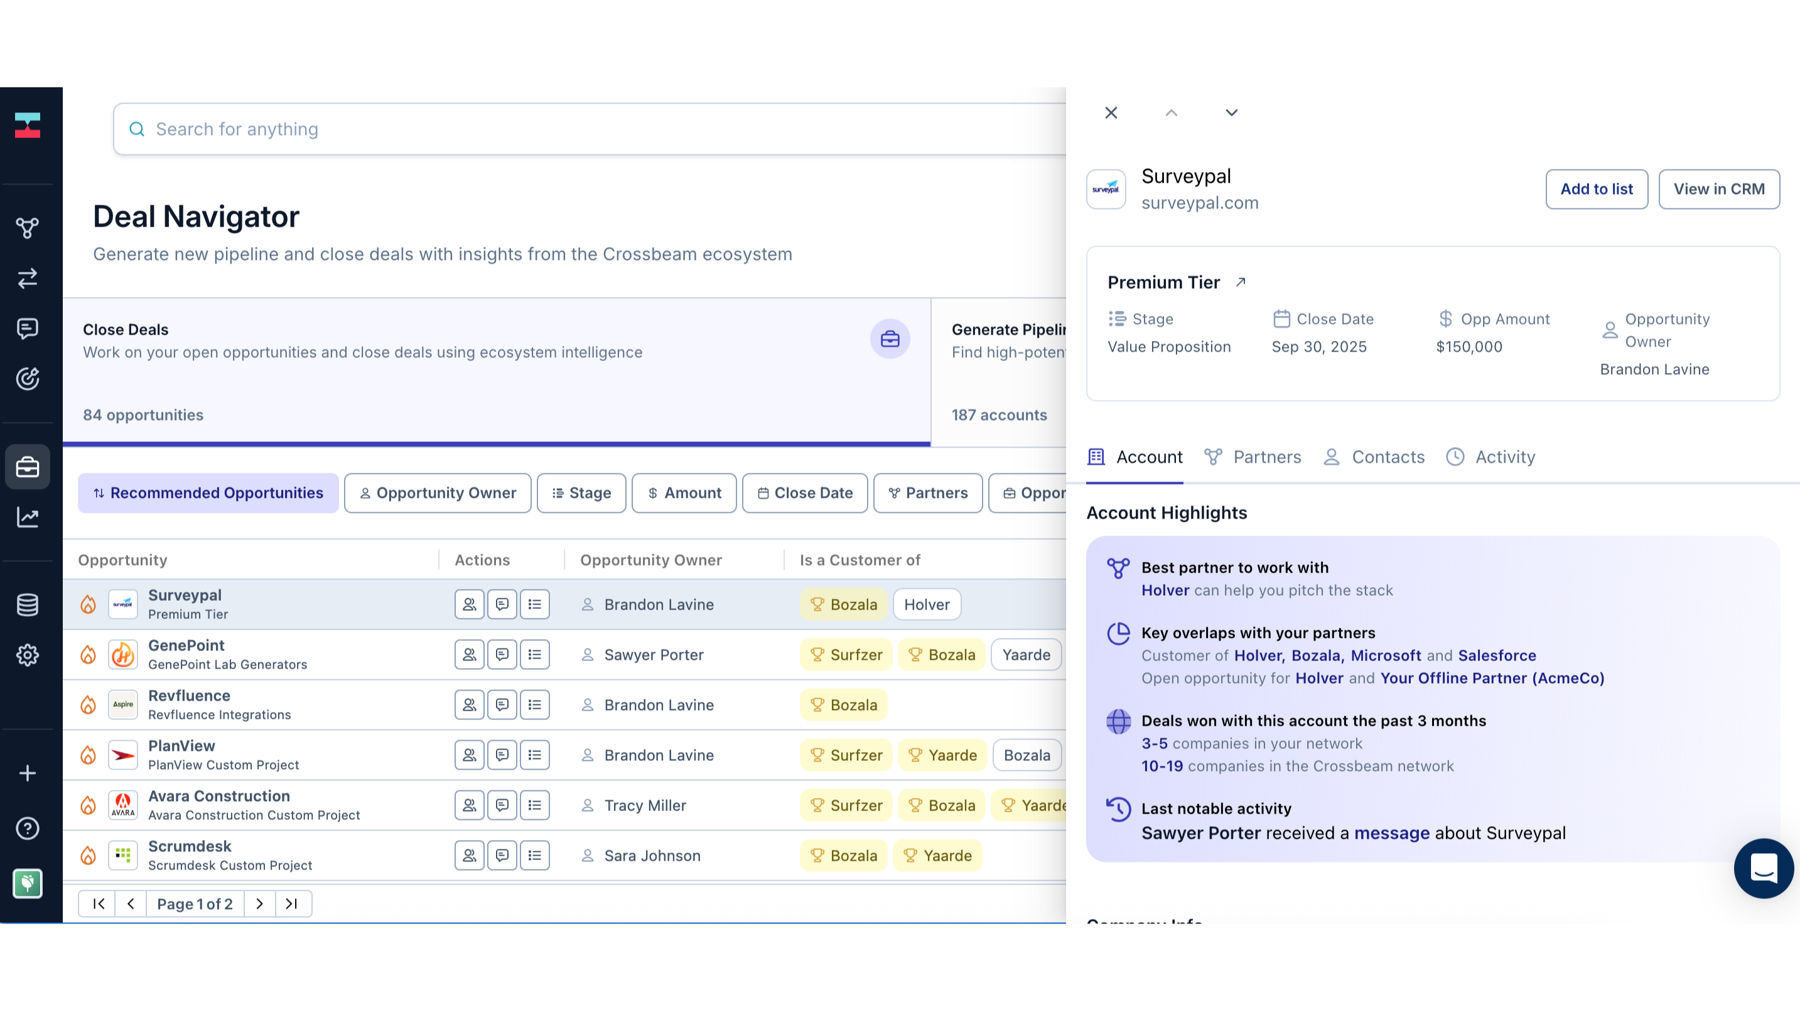This screenshot has width=1800, height=1012.
Task: Open the messages sidebar icon
Action: (27, 328)
